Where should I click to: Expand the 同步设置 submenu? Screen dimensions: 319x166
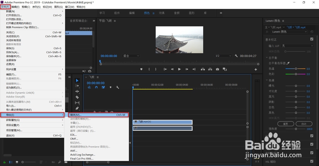coord(33,69)
